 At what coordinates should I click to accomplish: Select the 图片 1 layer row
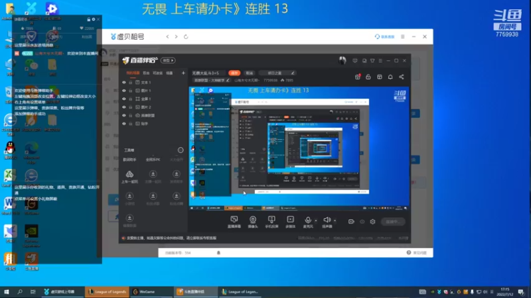tap(153, 91)
